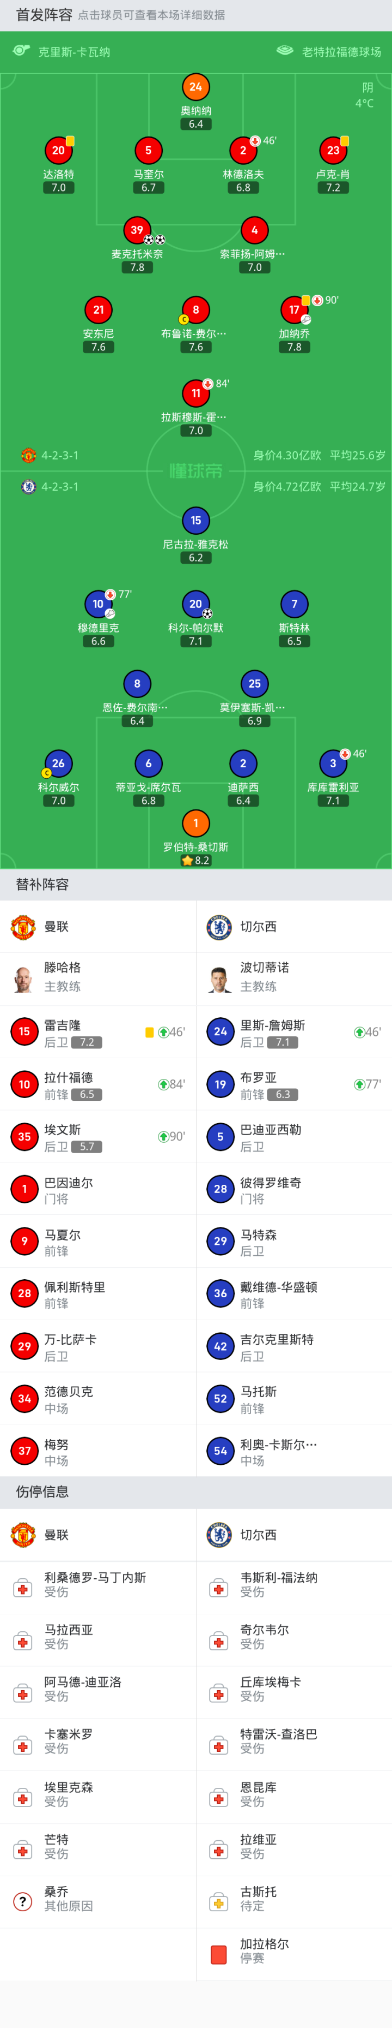392x2028 pixels.
Task: Open coach 滕哈格's profile photo
Action: tap(23, 979)
